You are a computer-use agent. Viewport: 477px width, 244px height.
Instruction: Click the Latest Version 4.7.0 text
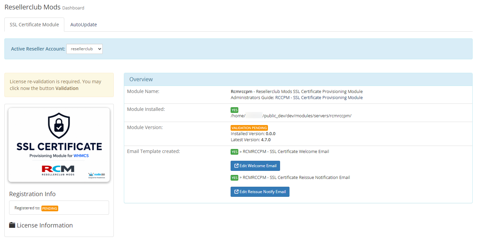click(x=250, y=140)
